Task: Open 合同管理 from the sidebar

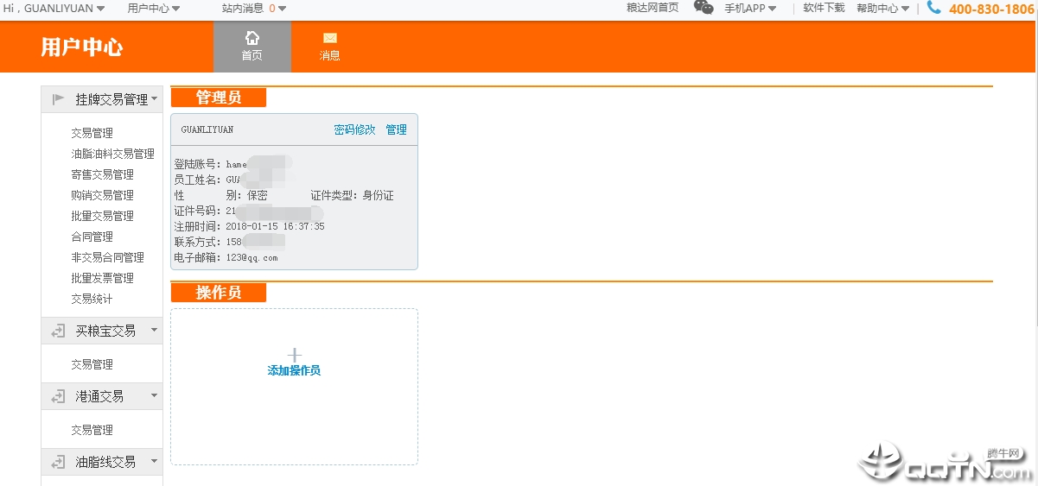Action: point(92,237)
